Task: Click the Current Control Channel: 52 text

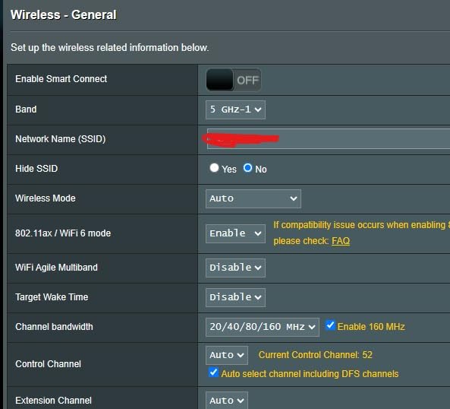Action: 316,355
